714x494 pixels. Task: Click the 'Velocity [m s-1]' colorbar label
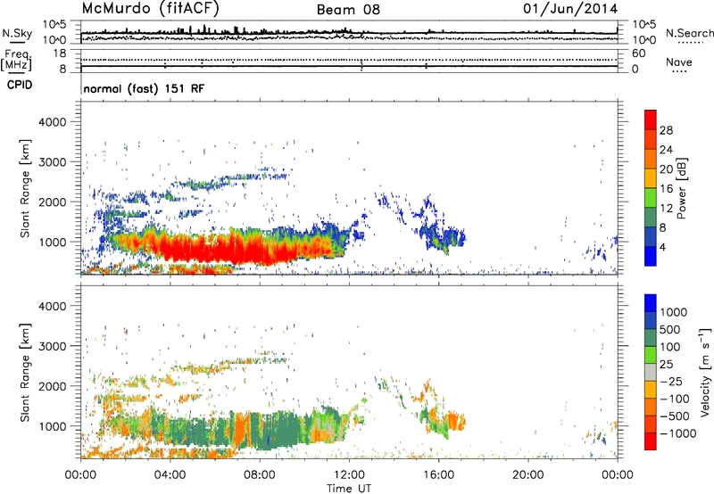click(x=705, y=372)
